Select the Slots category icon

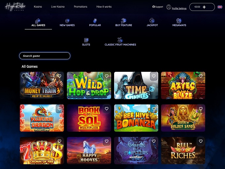coord(86,40)
